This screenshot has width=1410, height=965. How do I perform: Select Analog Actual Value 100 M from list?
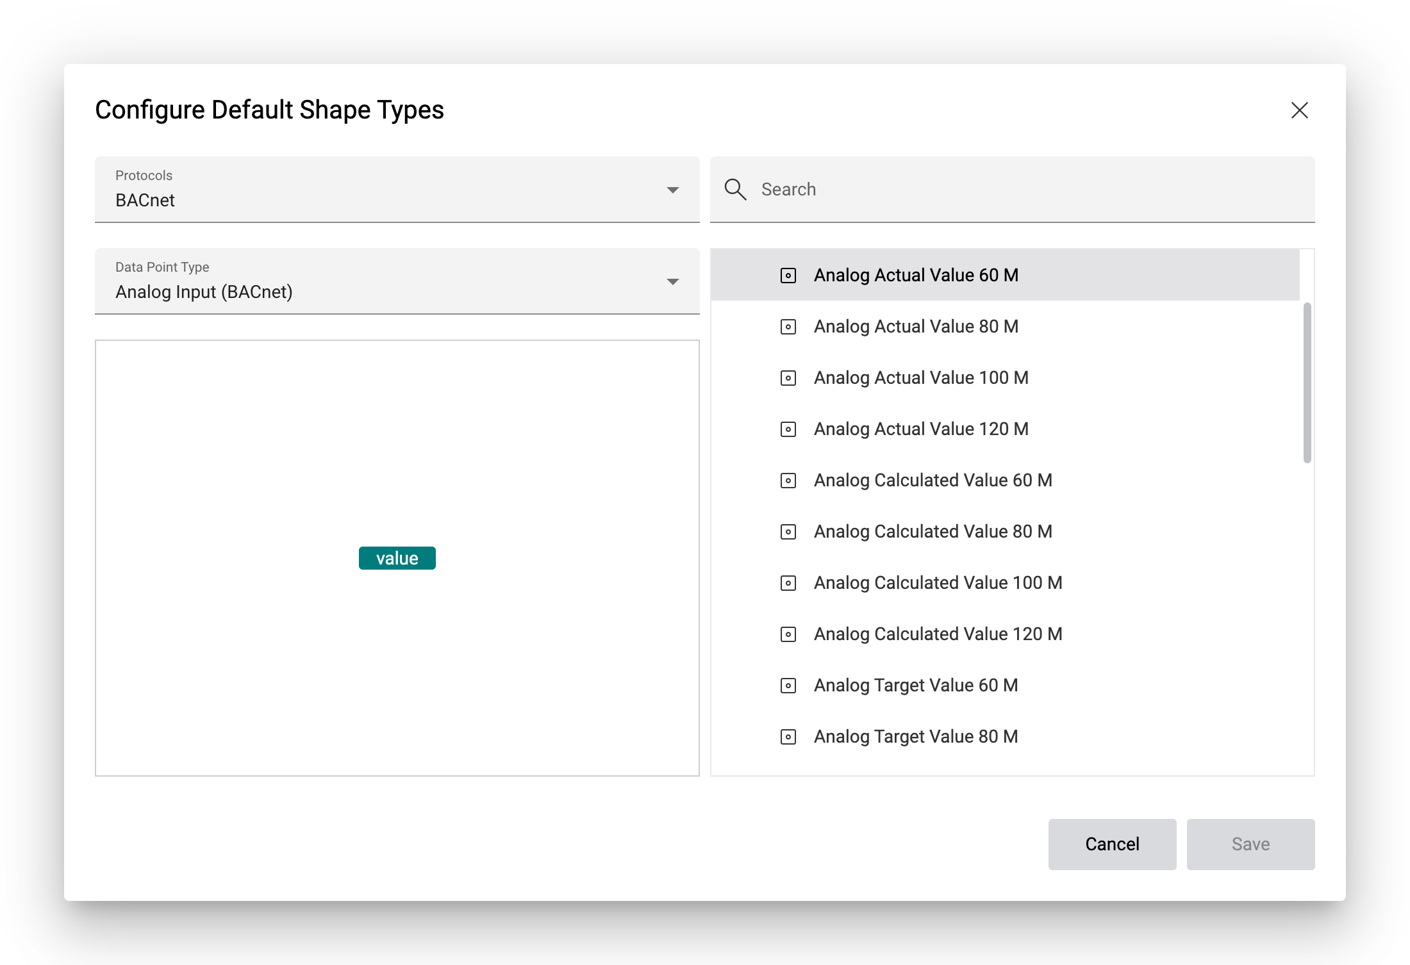point(920,377)
